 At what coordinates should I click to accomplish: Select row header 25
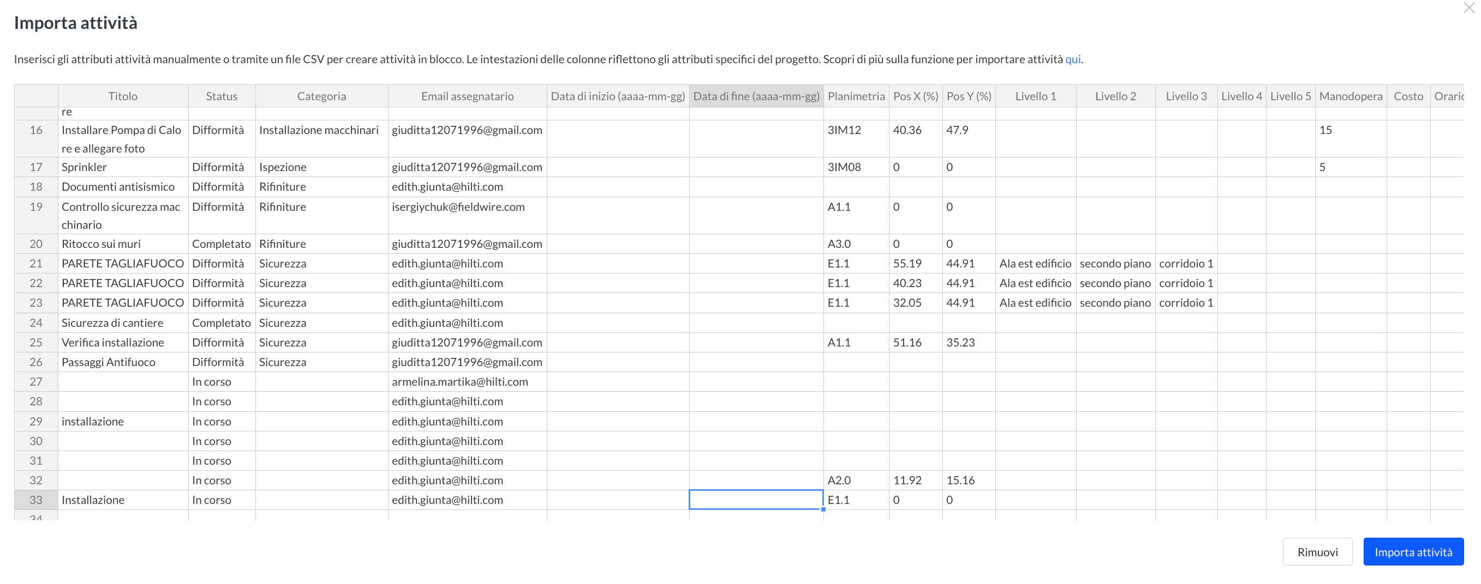(36, 342)
